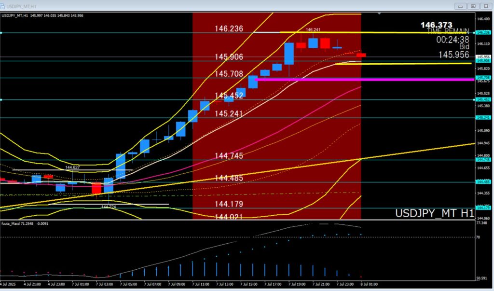Click the 00:24:38 countdown timer text
The image size is (494, 291).
453,40
